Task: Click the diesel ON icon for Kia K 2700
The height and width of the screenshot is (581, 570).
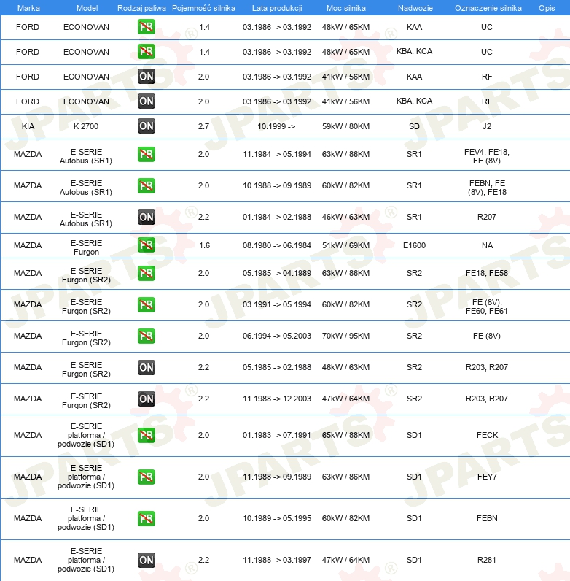Action: pyautogui.click(x=147, y=126)
